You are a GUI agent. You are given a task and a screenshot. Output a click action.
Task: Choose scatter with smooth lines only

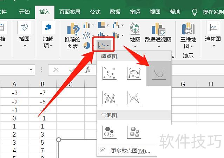coord(159,73)
